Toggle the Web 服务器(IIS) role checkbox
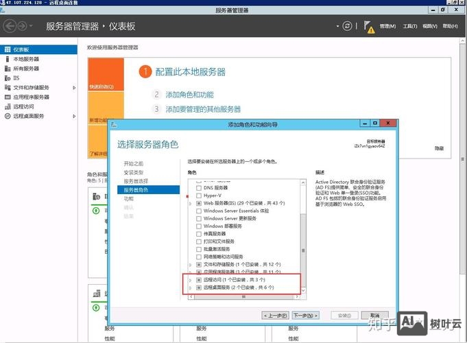Screen dimensions: 467x343 199,203
